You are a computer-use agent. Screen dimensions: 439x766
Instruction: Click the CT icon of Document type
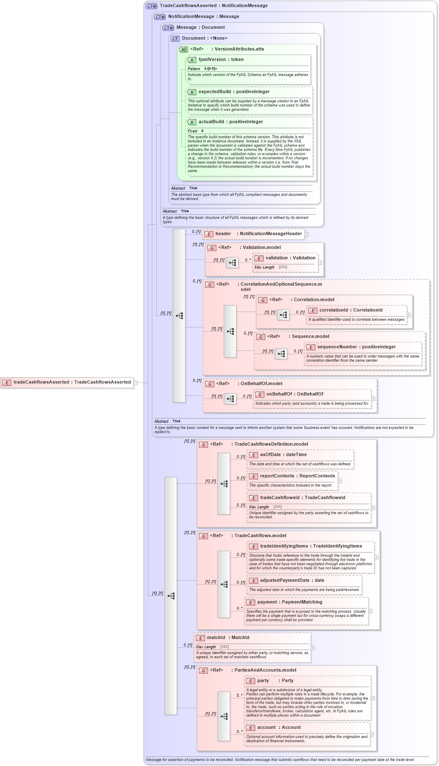pyautogui.click(x=175, y=38)
